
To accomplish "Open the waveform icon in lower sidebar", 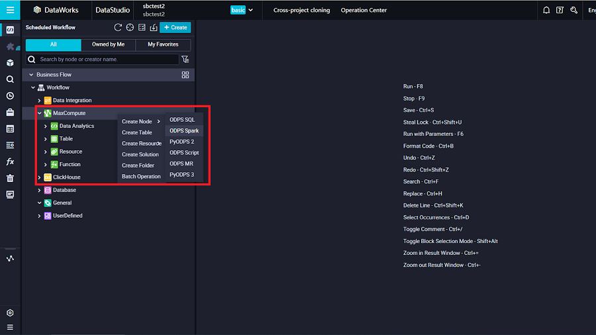I will point(10,259).
